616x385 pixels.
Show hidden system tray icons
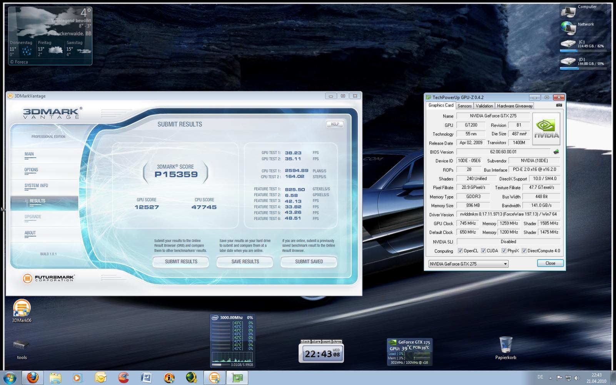click(550, 378)
